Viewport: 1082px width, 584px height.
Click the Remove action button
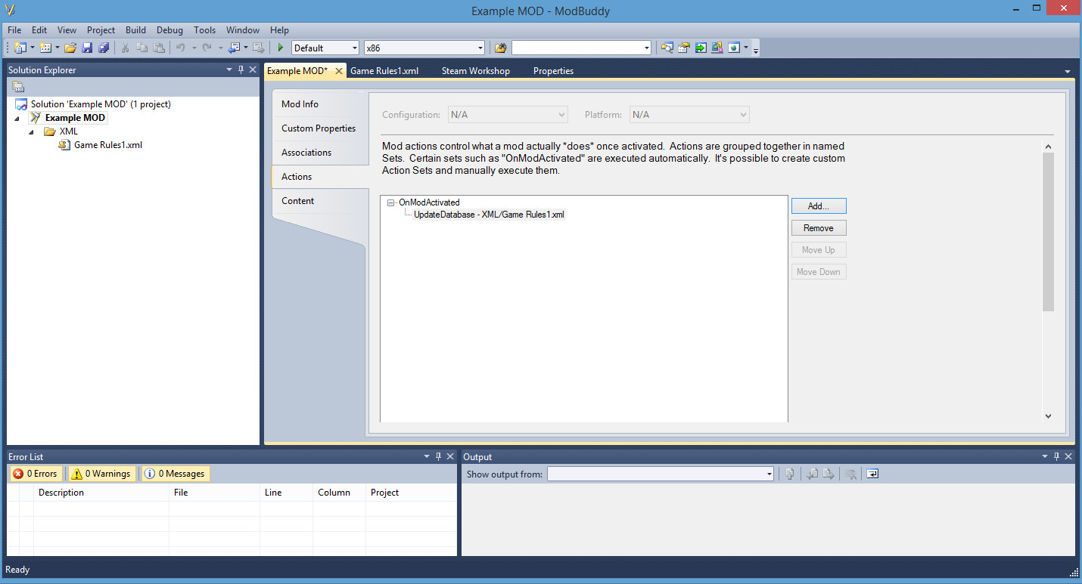pos(819,227)
